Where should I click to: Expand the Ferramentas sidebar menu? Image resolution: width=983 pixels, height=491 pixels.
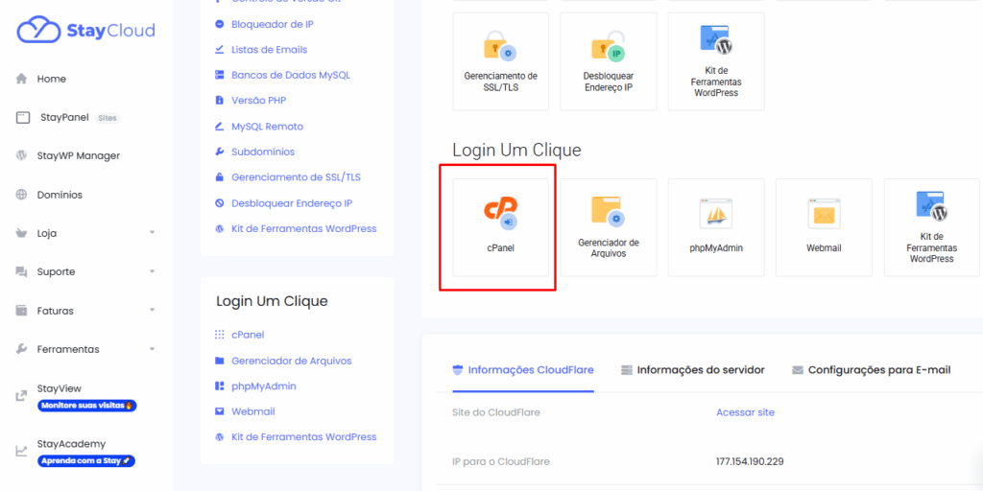152,349
